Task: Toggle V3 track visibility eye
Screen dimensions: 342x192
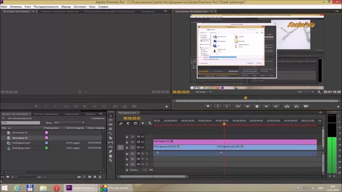Action: [142, 137]
